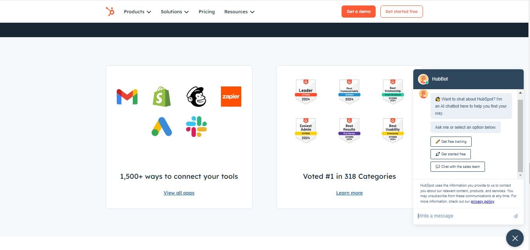This screenshot has height=250, width=530.
Task: Select Chat with the sales team option
Action: coord(458,167)
